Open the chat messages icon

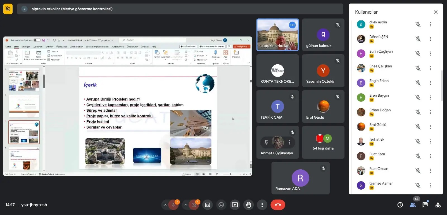(425, 205)
